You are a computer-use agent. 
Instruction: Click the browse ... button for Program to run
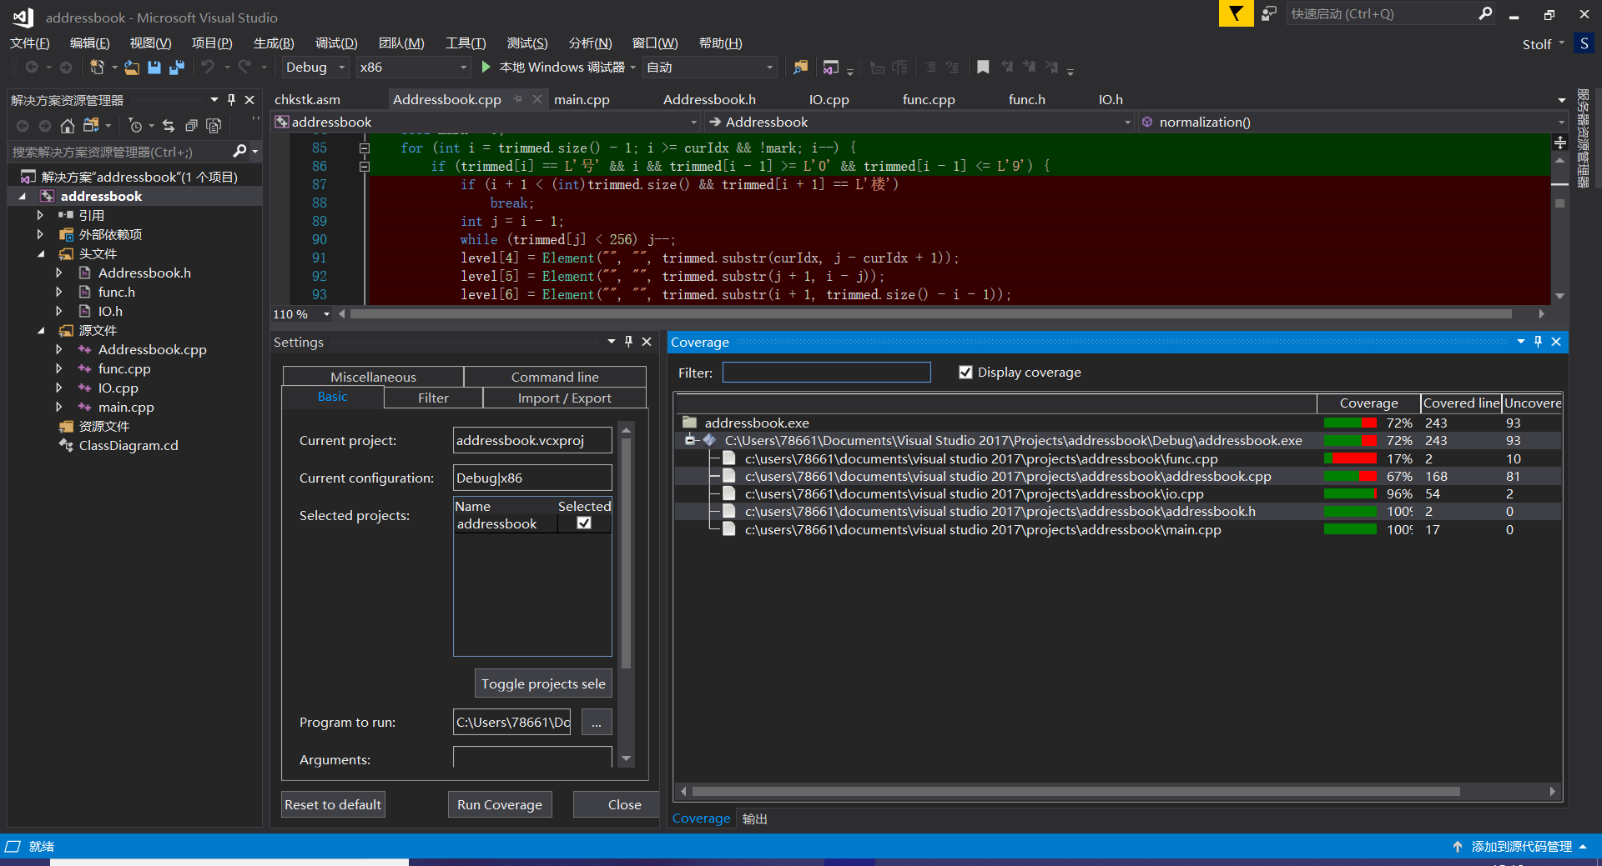click(x=596, y=722)
